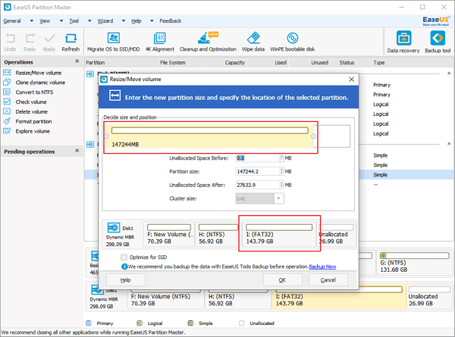Enable the Optimize for SSD checkbox
The width and height of the screenshot is (455, 337).
124,257
